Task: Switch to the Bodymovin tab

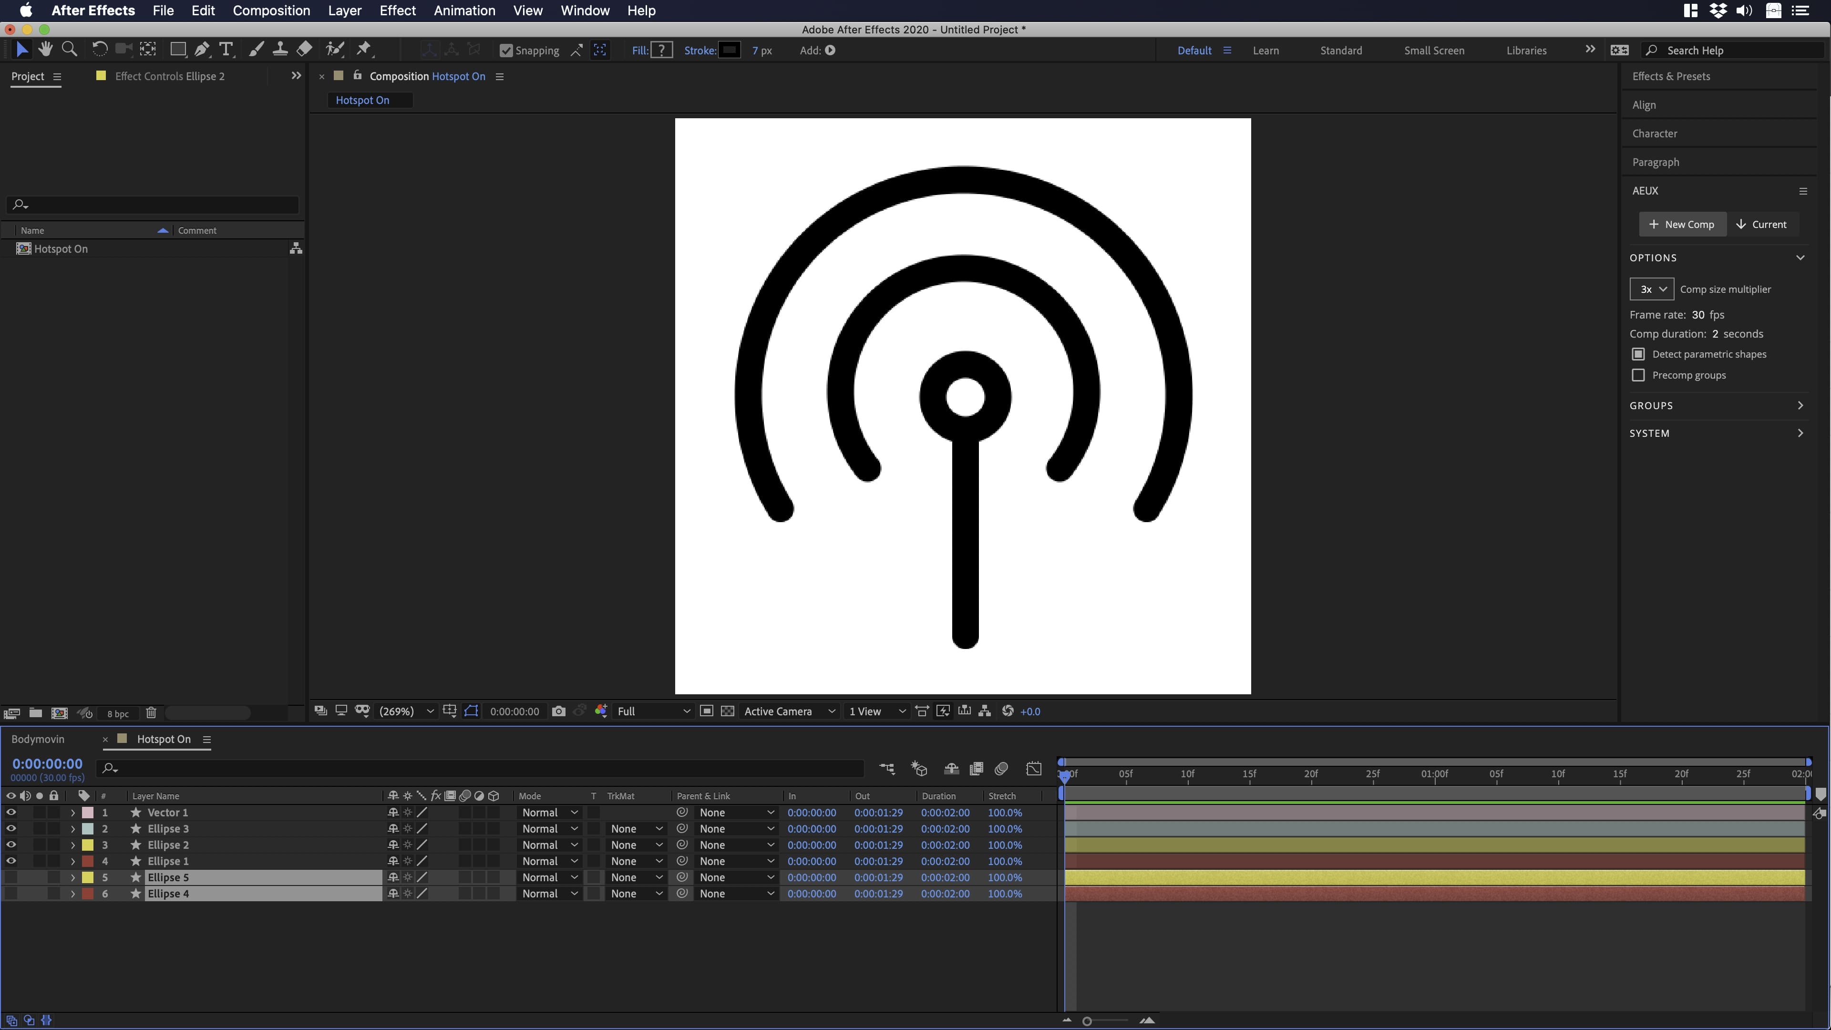Action: (x=38, y=739)
